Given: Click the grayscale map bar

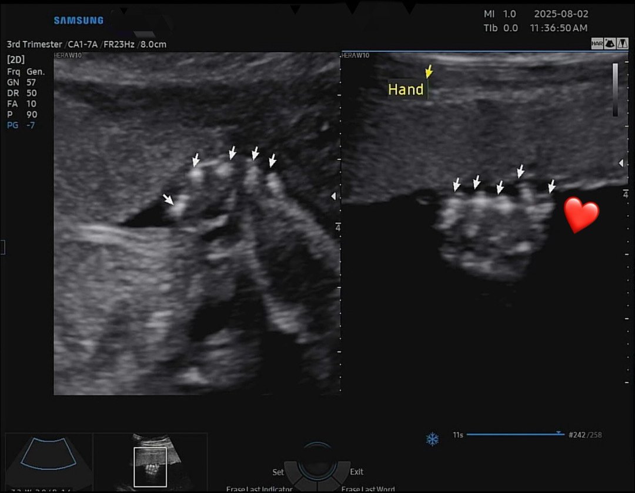Looking at the screenshot, I should pos(615,89).
